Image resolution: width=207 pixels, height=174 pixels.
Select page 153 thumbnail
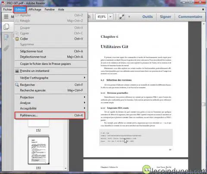pyautogui.click(x=38, y=150)
